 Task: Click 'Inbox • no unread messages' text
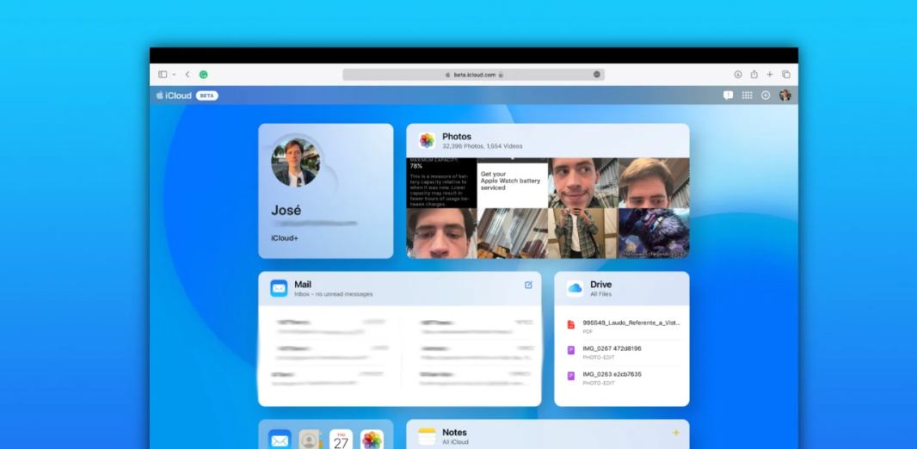tap(334, 294)
